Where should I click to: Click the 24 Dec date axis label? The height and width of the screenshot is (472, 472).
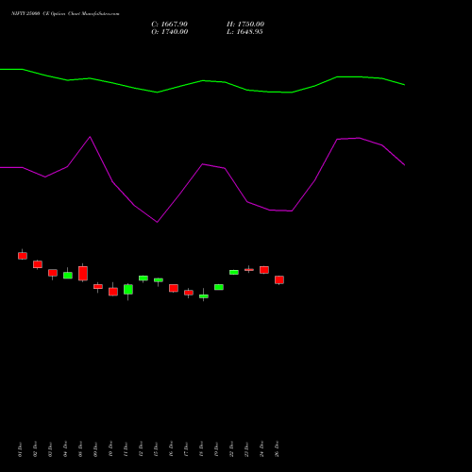coord(261,449)
